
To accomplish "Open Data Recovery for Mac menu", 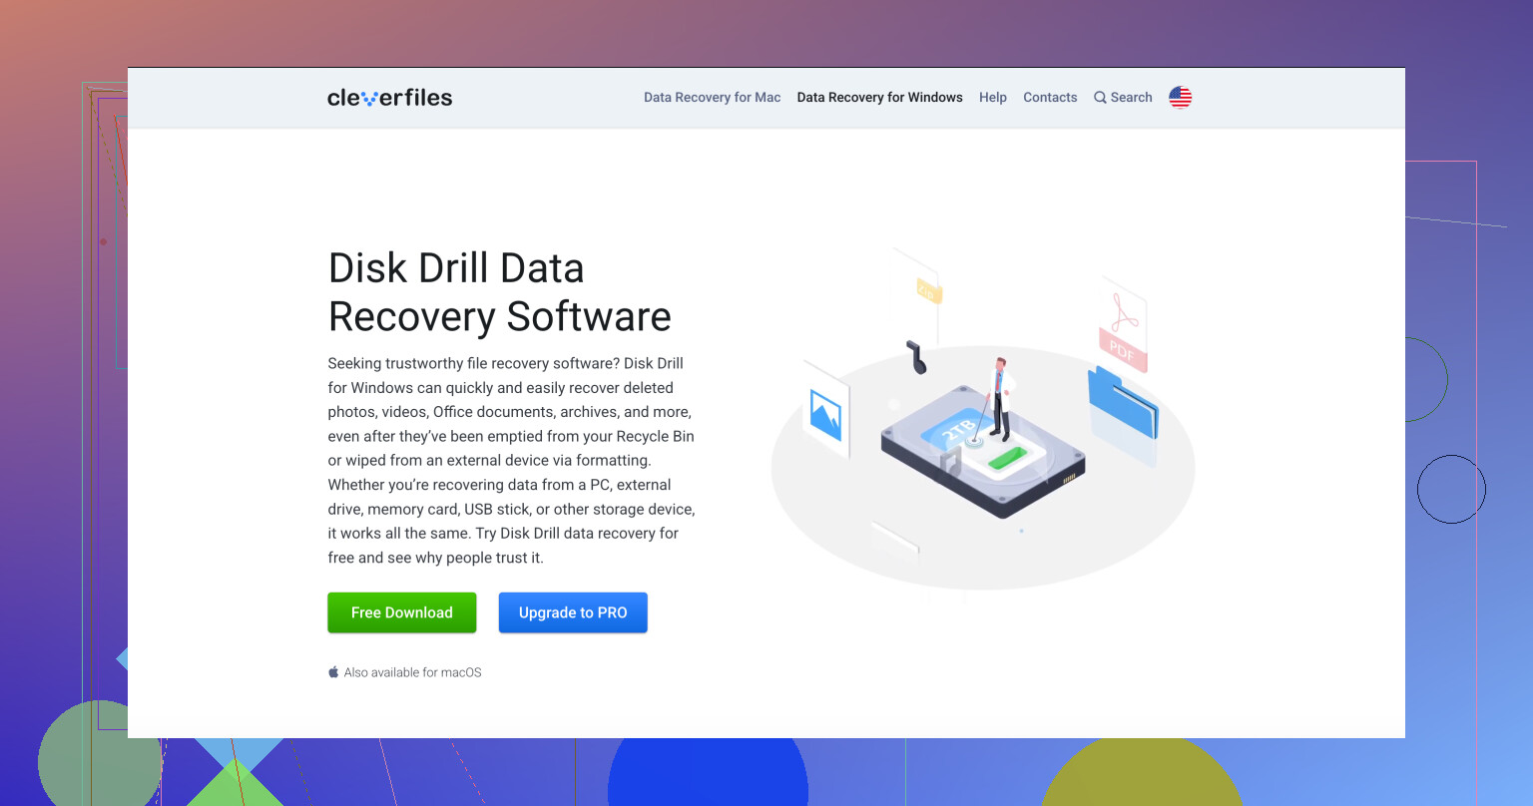I will (x=713, y=97).
